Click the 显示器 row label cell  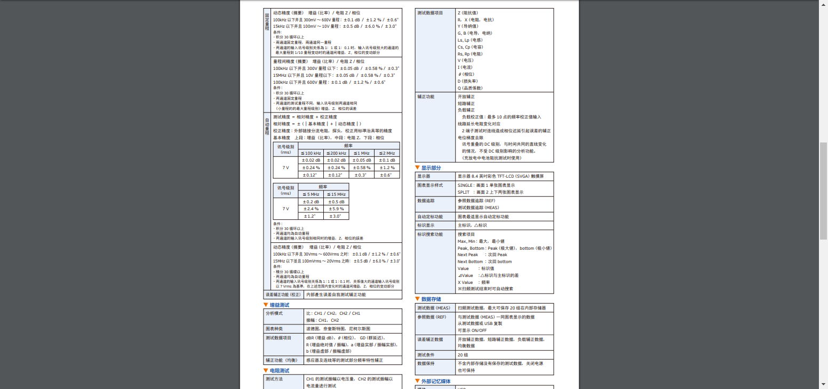[424, 176]
